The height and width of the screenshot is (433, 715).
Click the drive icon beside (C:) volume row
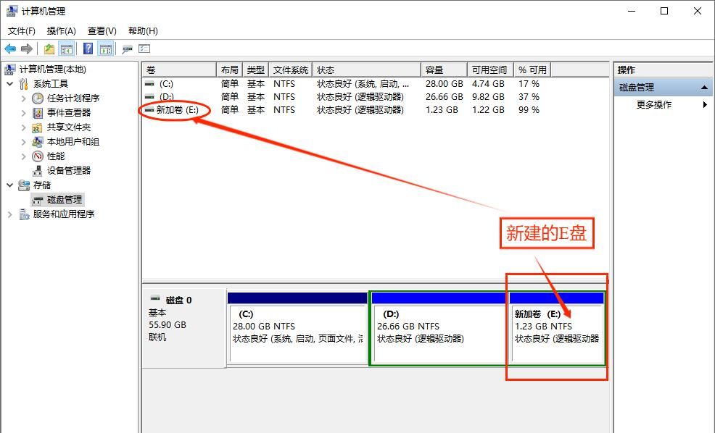click(x=149, y=84)
